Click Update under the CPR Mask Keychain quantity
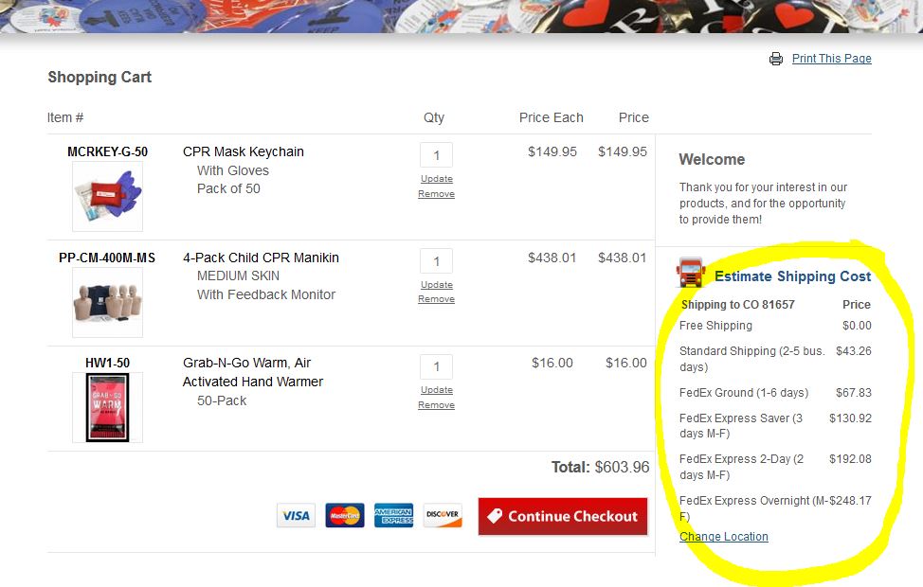This screenshot has width=923, height=587. (437, 179)
